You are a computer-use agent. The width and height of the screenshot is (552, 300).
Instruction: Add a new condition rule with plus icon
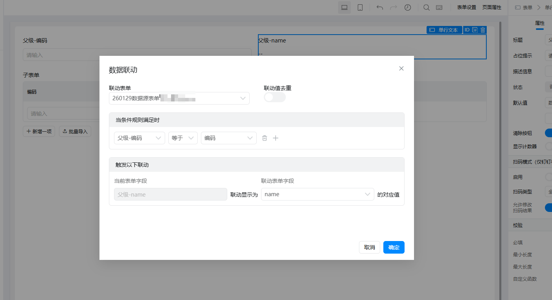[276, 138]
